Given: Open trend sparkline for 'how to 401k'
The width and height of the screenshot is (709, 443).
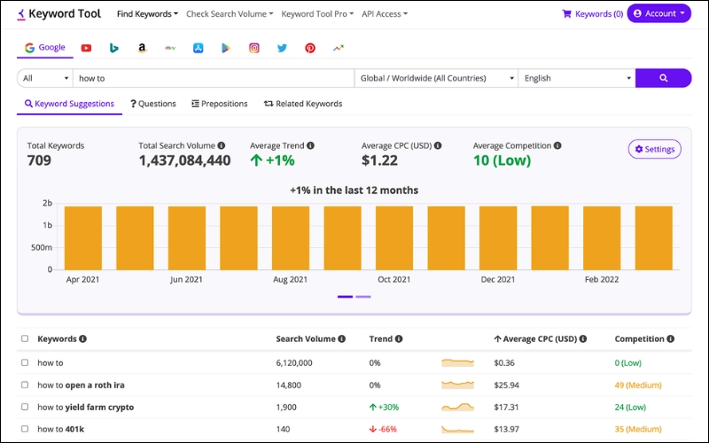Looking at the screenshot, I should [x=457, y=429].
